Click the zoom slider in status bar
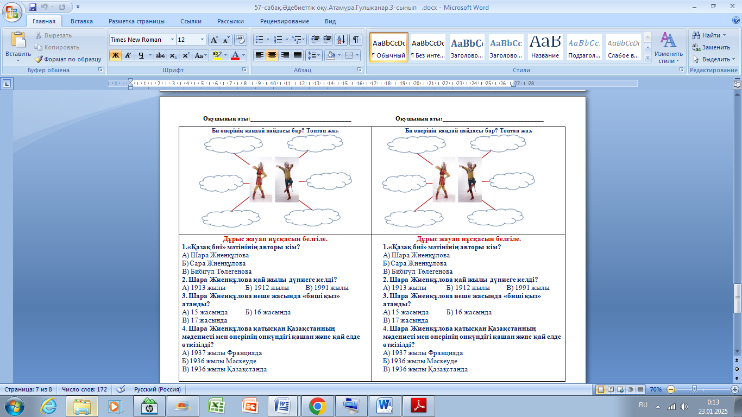Screen dimensions: 742x417 point(694,389)
